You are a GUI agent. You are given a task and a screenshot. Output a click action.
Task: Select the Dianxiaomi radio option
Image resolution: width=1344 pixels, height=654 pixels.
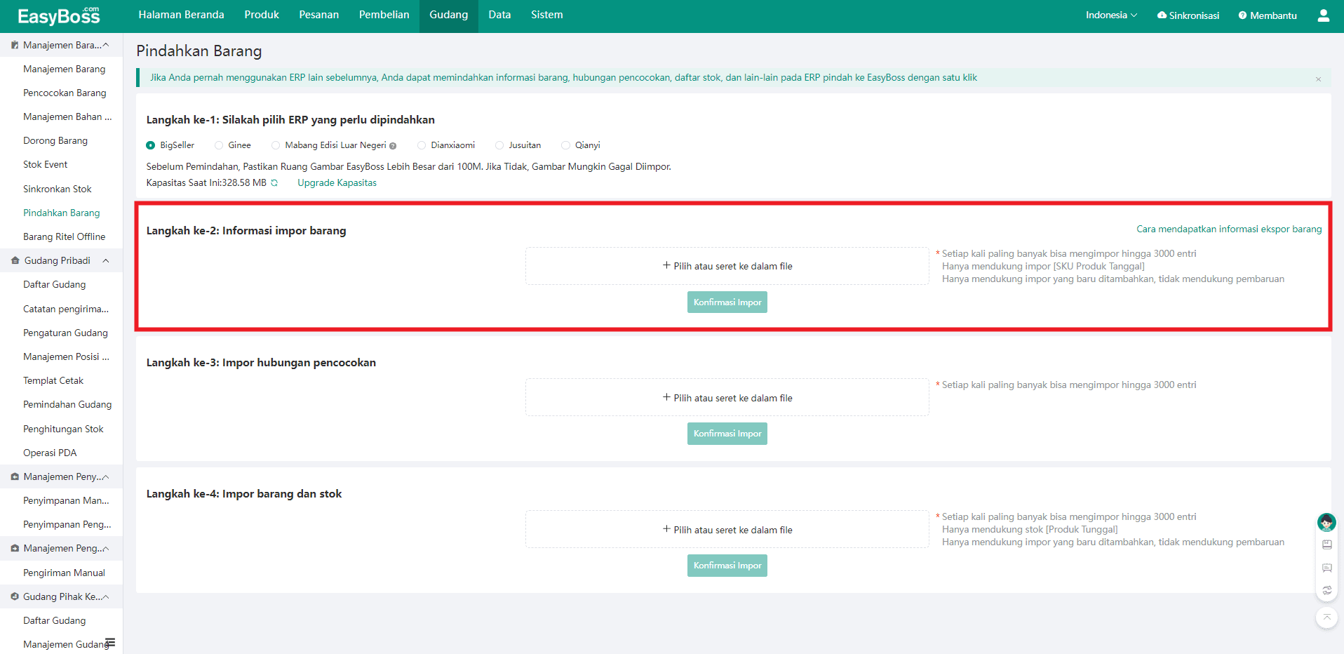[422, 145]
